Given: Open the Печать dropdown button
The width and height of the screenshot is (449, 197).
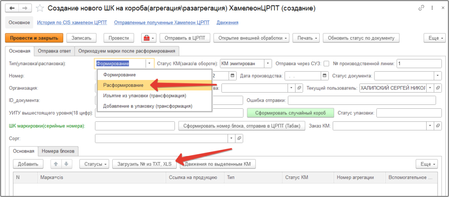Looking at the screenshot, I should click(306, 38).
